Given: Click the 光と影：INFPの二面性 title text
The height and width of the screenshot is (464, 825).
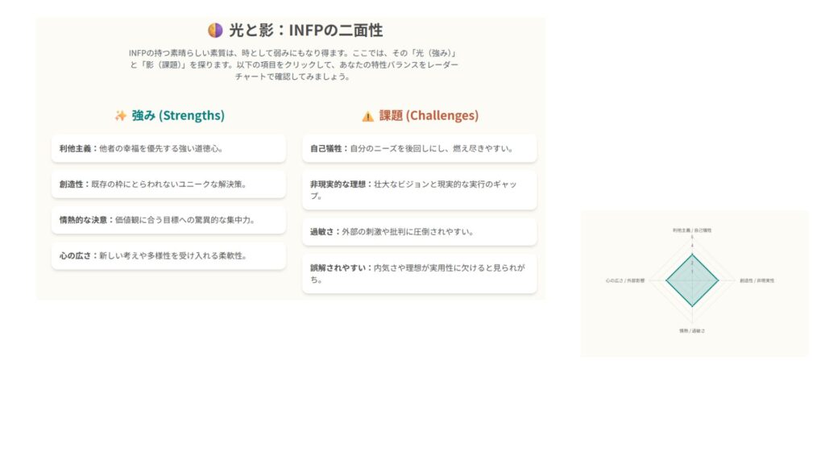Looking at the screenshot, I should 306,31.
